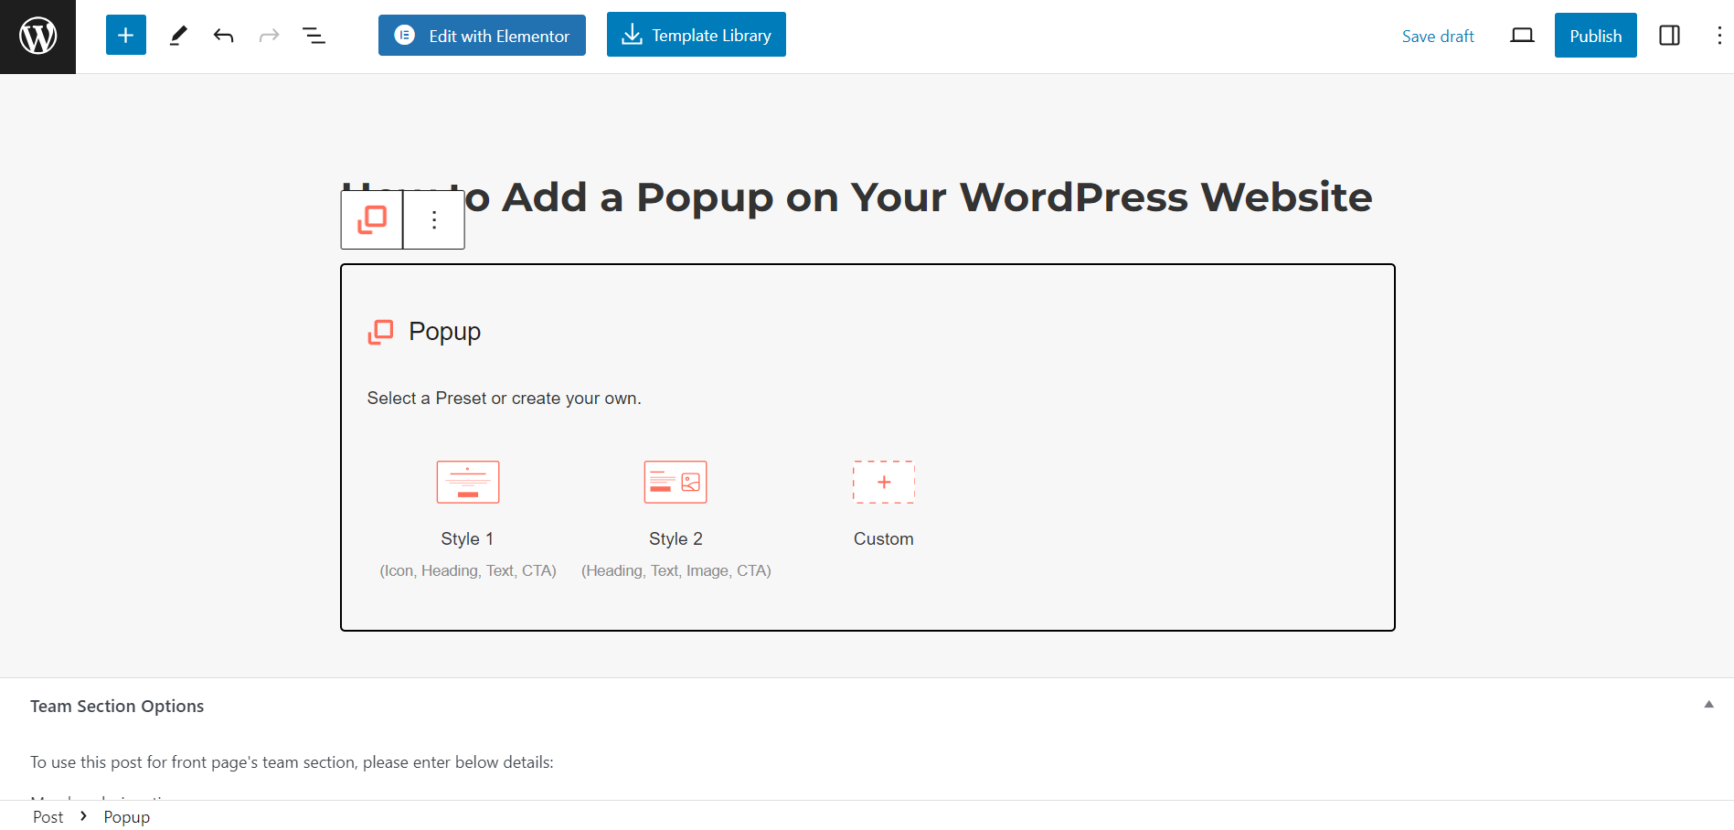Click the team section instruction text
Screen dimensions: 1734x830
pos(292,762)
